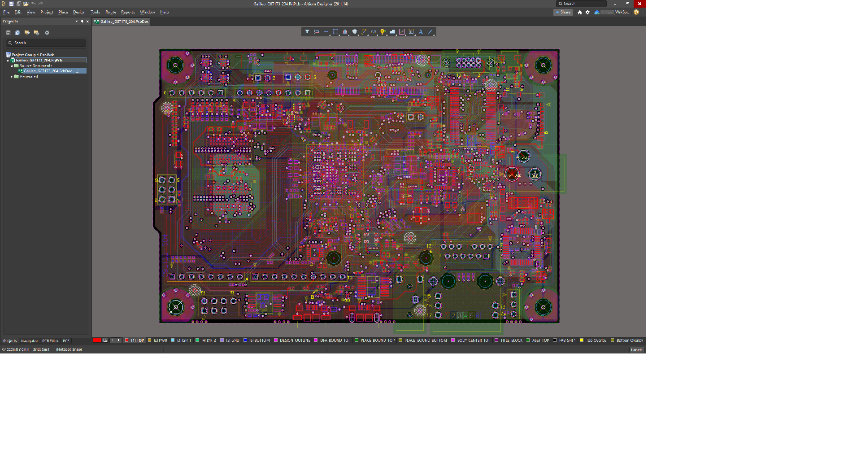Enable the snapping magnet tool
Screen dimensions: 861x471
[x=317, y=32]
